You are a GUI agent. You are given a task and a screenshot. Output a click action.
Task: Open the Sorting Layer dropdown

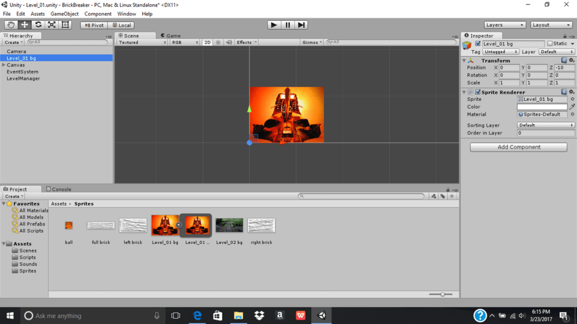545,125
